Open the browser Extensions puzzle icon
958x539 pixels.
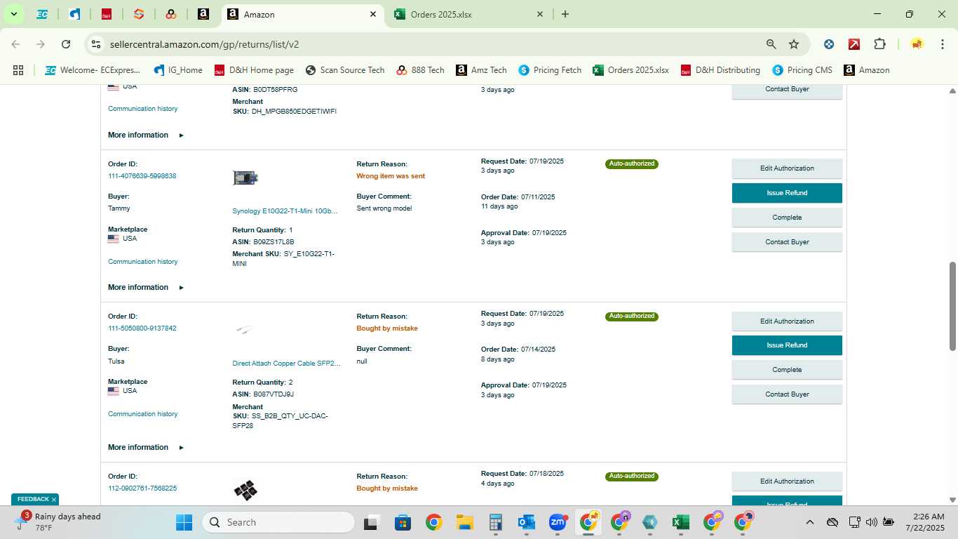point(879,44)
